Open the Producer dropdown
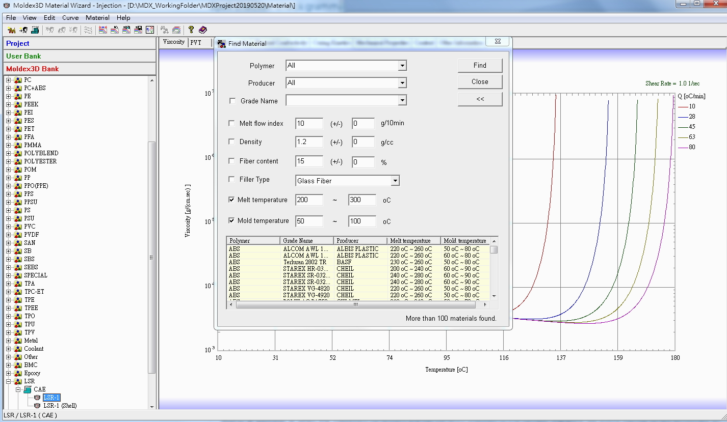The width and height of the screenshot is (727, 422). (x=402, y=83)
